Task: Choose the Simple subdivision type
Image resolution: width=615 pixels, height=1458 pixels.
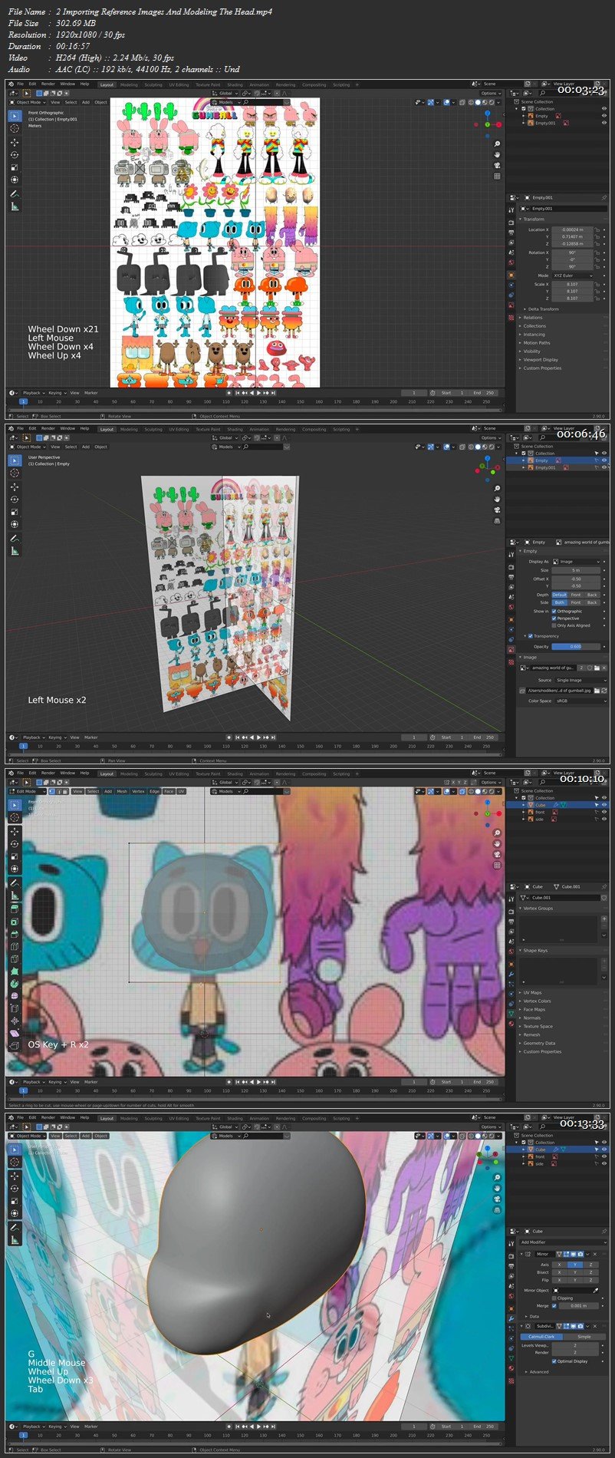Action: [x=584, y=1337]
